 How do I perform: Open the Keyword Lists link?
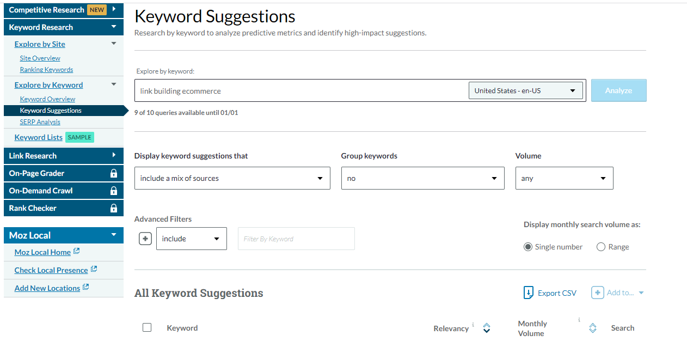(x=39, y=137)
